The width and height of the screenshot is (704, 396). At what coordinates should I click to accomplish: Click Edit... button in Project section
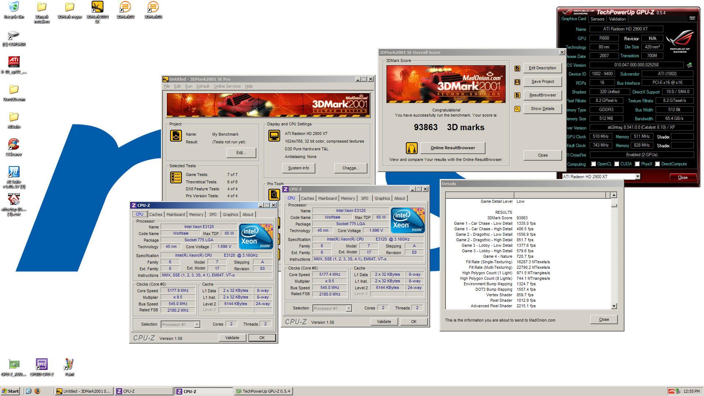(241, 153)
